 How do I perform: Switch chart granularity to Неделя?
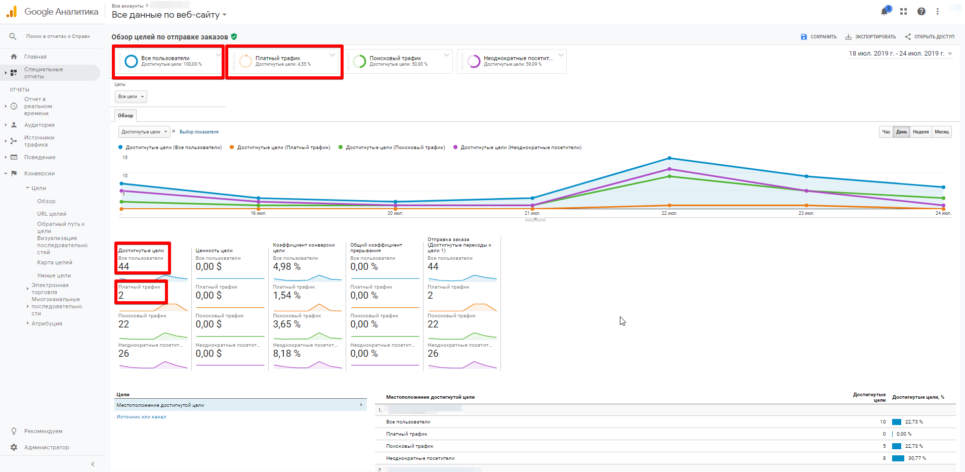click(920, 132)
